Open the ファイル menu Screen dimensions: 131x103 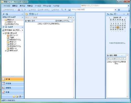[x=7, y=6]
